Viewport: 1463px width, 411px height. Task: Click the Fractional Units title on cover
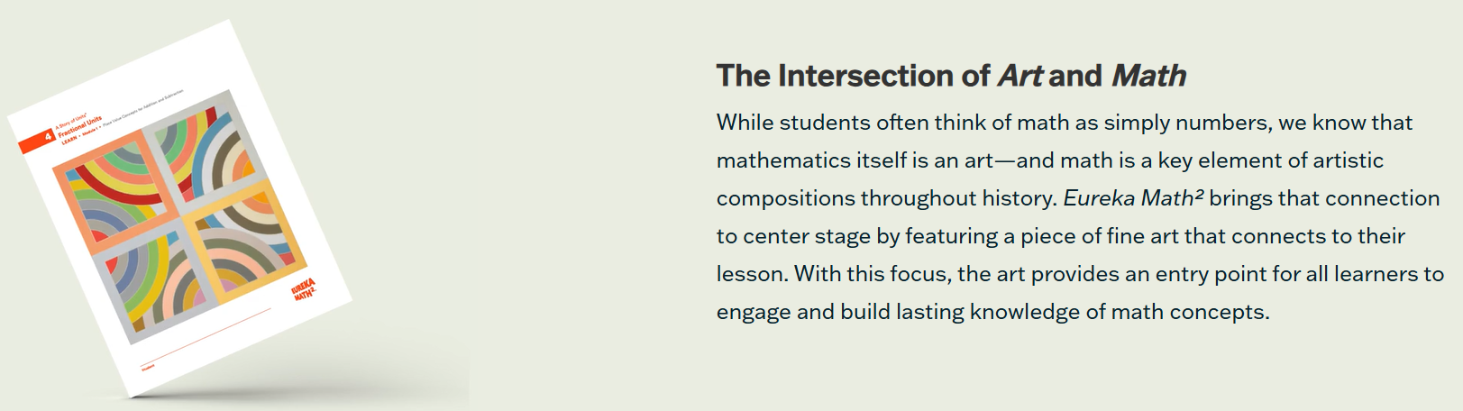(79, 128)
